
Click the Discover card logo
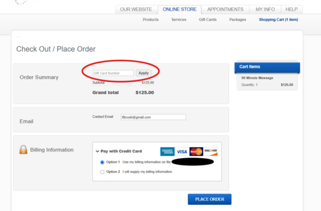[211, 152]
